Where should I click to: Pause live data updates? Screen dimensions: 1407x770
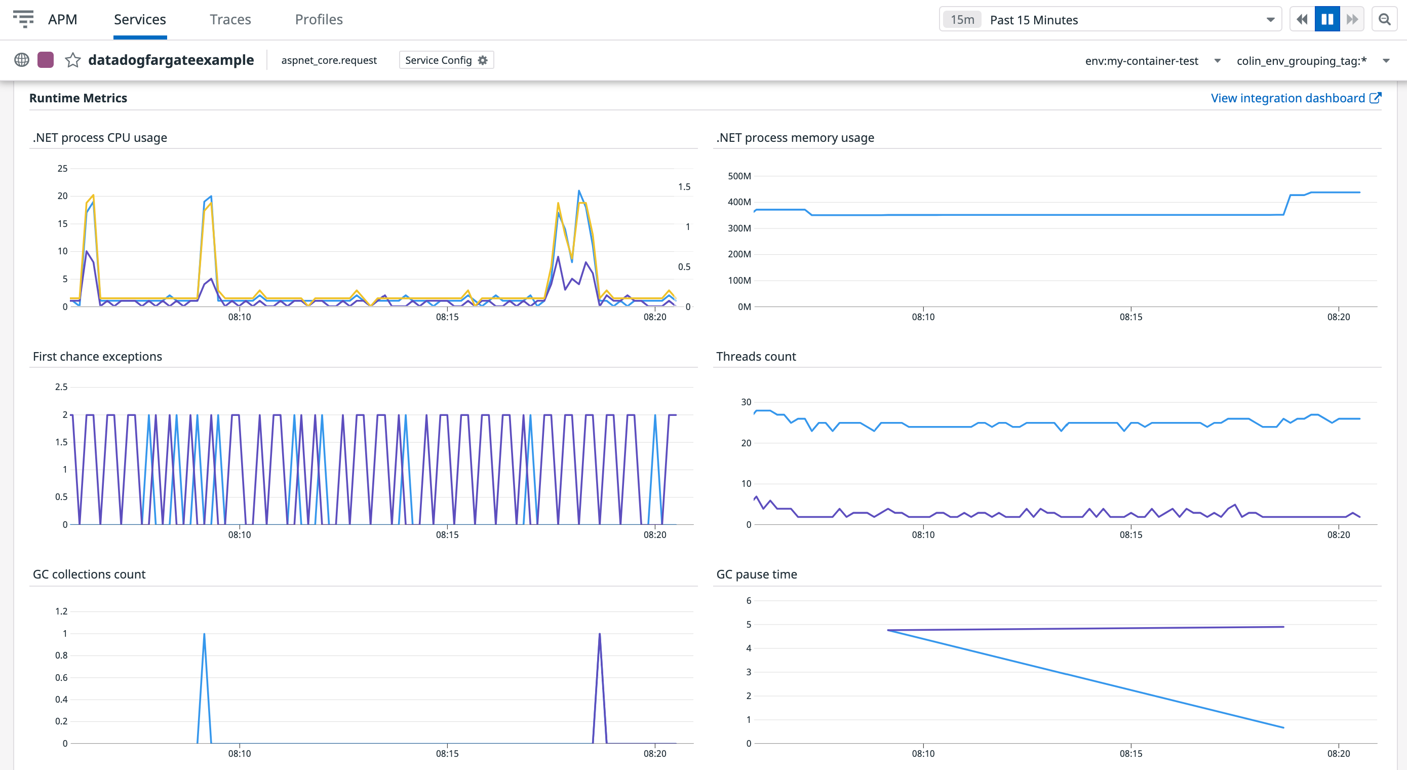coord(1326,19)
